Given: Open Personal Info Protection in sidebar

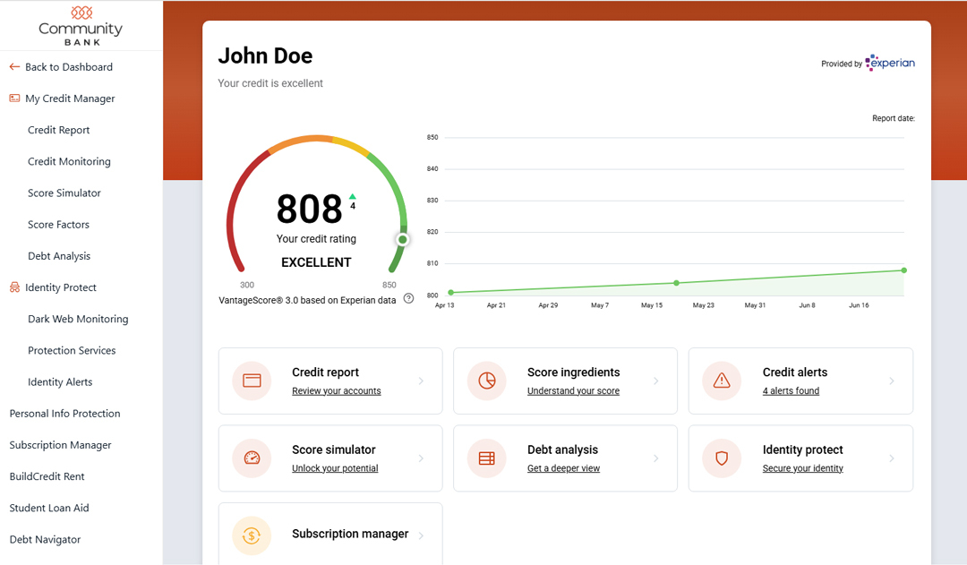Looking at the screenshot, I should click(64, 414).
